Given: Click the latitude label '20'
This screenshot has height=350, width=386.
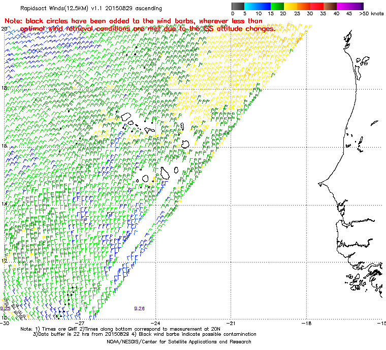Looking at the screenshot, I should tap(4, 29).
